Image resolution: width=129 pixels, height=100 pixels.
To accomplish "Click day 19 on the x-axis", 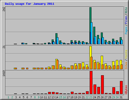I will (x=76, y=97).
